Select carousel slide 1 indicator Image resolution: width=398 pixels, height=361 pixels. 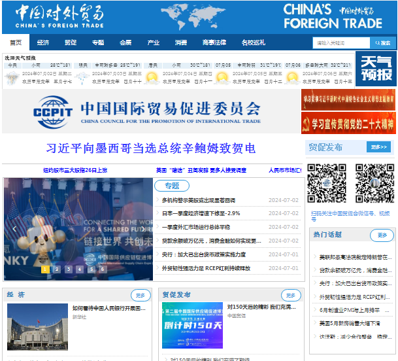[45, 269]
